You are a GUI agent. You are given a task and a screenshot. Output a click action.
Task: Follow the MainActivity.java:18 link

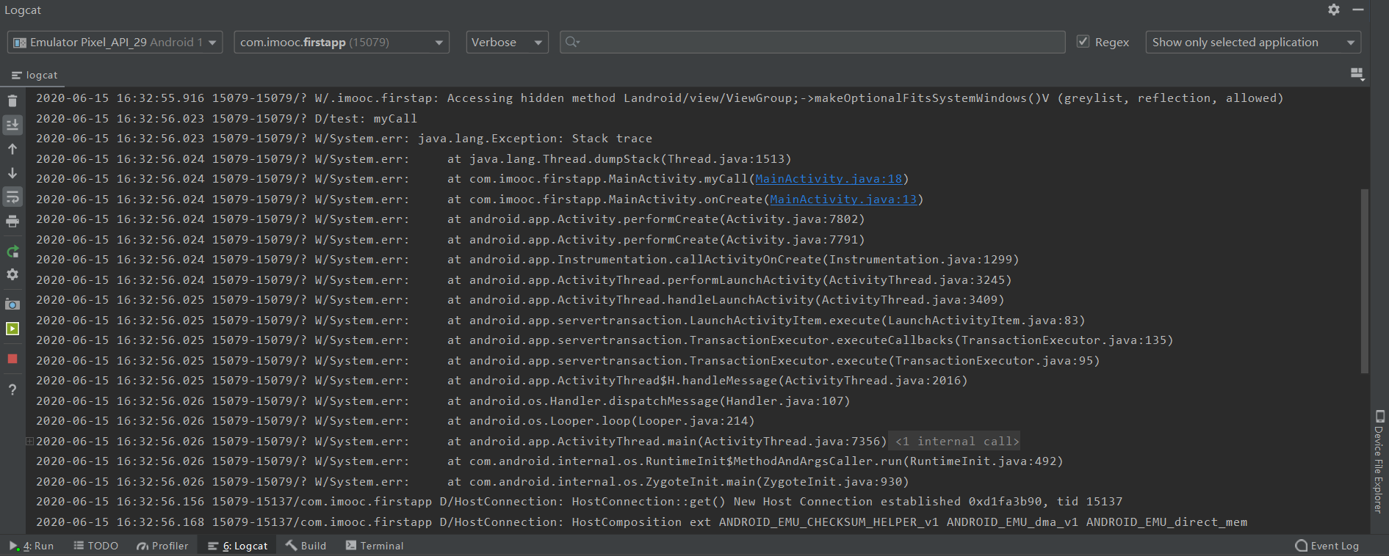click(829, 178)
